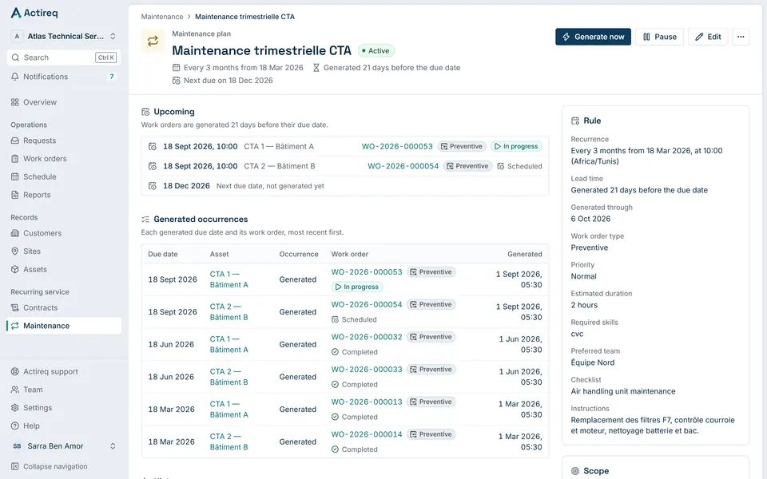Viewport: 767px width, 479px height.
Task: Edit the maintenance plan
Action: (x=708, y=37)
